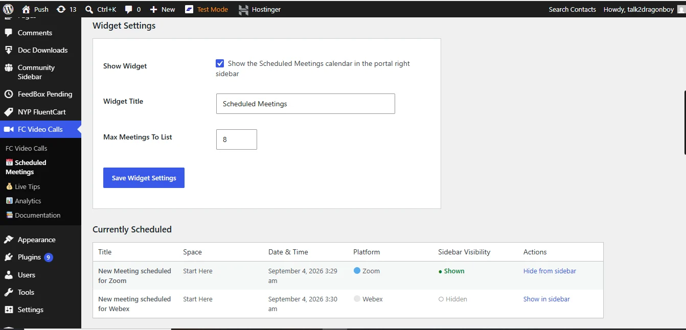The height and width of the screenshot is (330, 686).
Task: Open the Analytics submenu item
Action: pyautogui.click(x=24, y=201)
